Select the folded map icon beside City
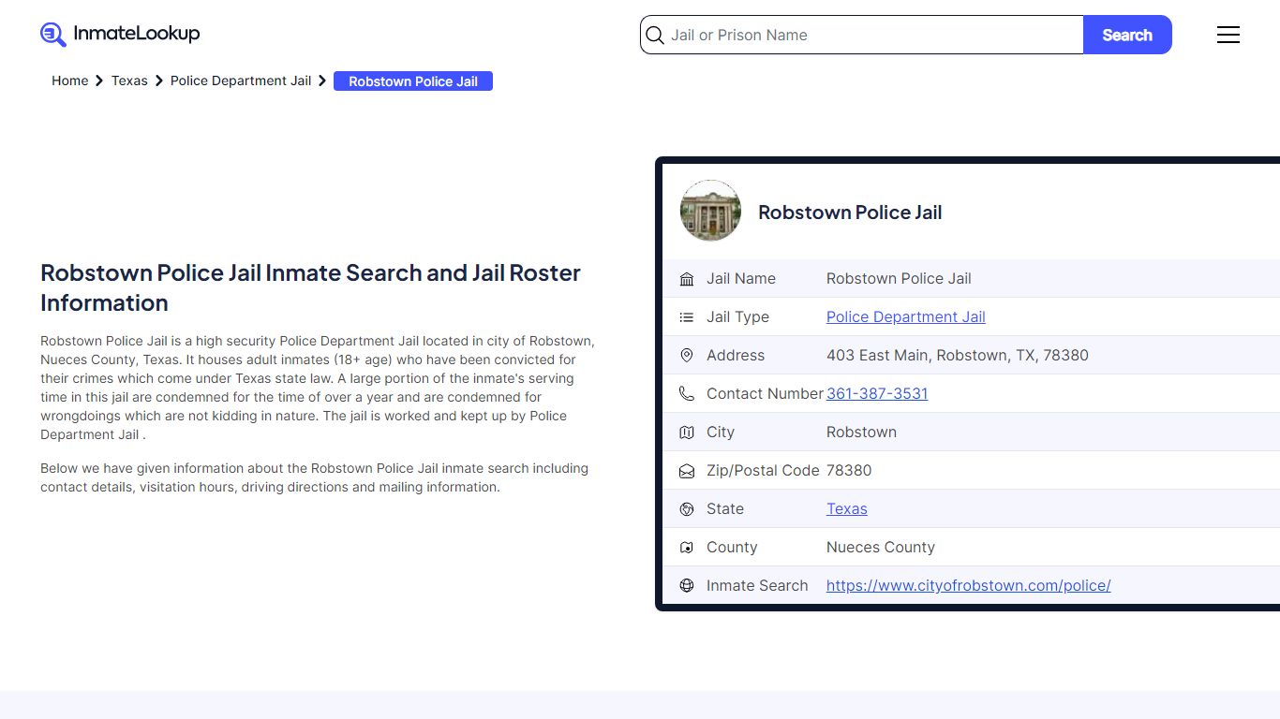 pos(687,432)
